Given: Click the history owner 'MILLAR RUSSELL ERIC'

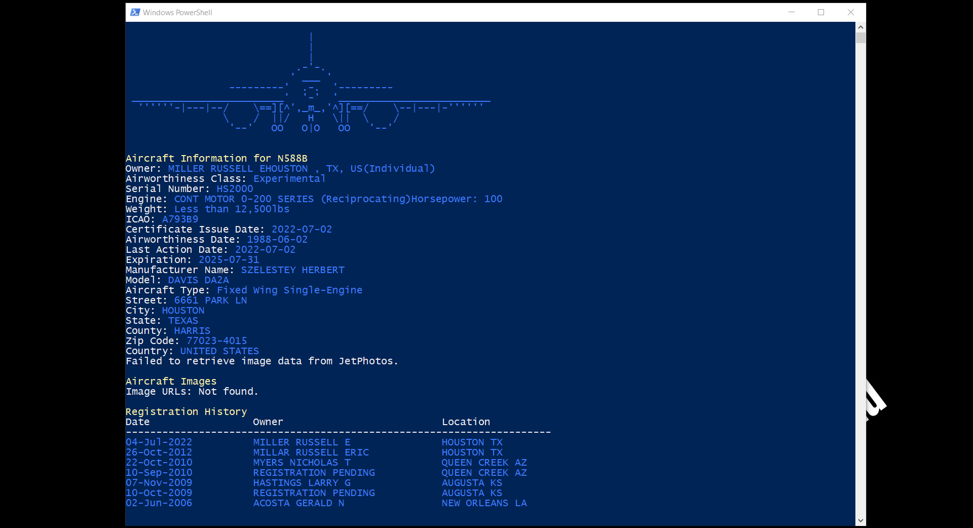Looking at the screenshot, I should coord(311,452).
